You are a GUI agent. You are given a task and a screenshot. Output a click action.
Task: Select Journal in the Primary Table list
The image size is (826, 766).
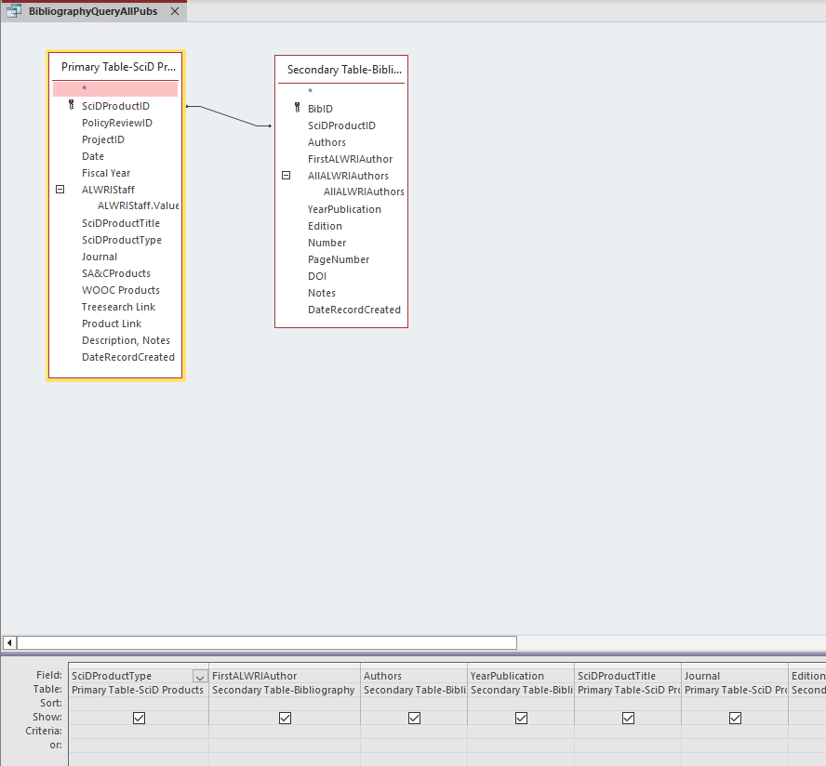(x=100, y=257)
